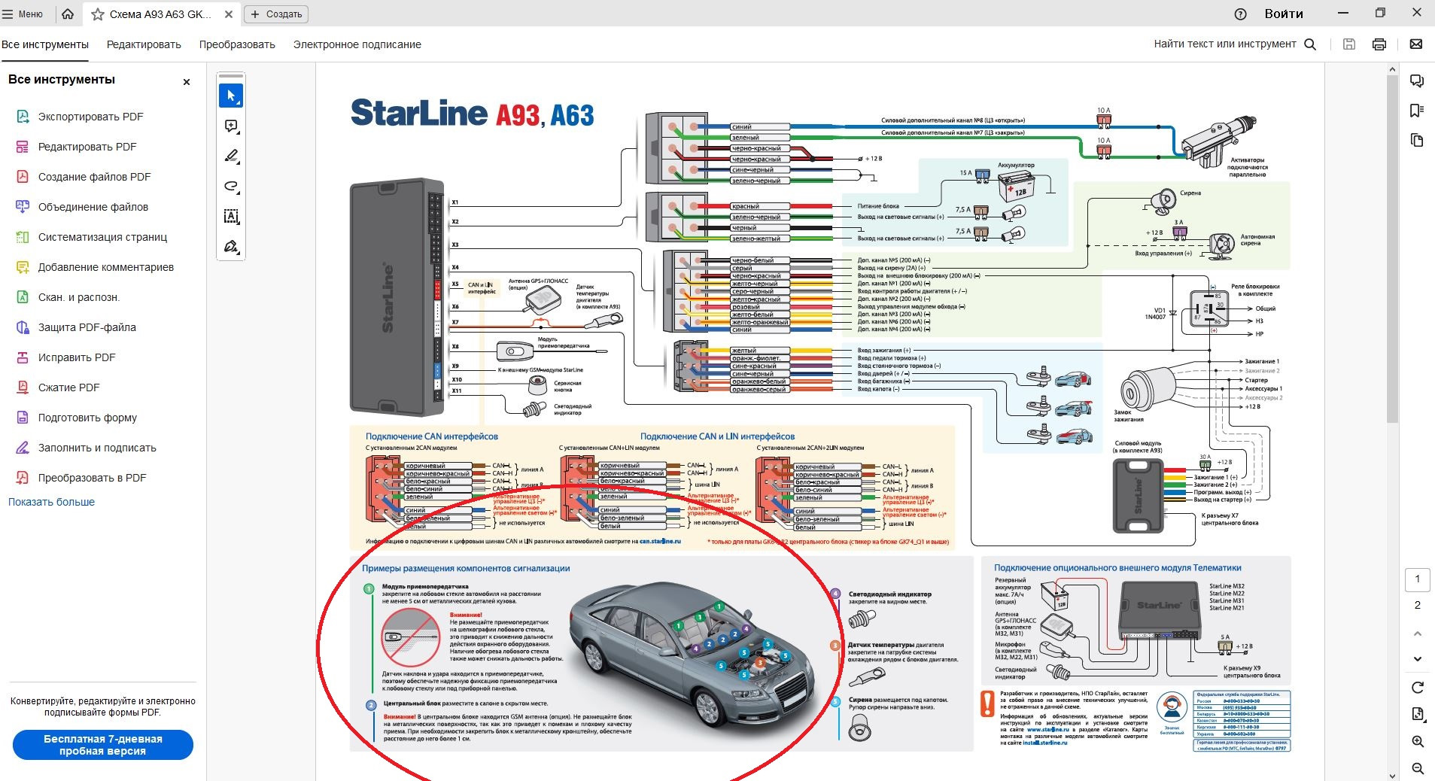Choose Экспортировать PDF tool
The height and width of the screenshot is (781, 1435).
click(90, 117)
